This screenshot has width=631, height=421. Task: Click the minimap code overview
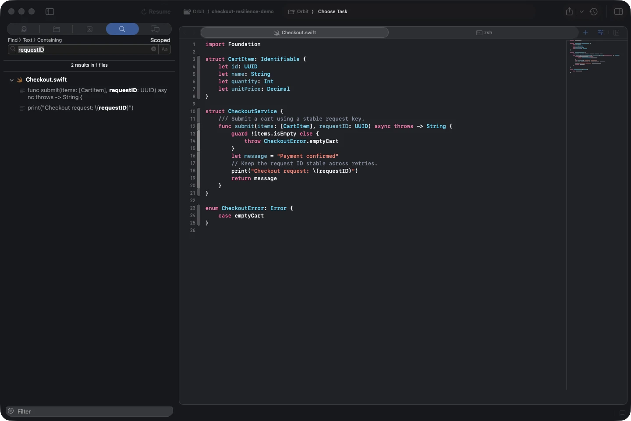pyautogui.click(x=596, y=57)
